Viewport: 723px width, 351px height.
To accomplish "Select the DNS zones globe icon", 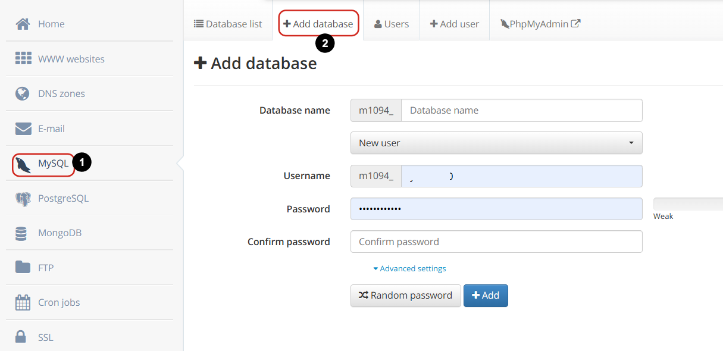I will click(x=23, y=93).
